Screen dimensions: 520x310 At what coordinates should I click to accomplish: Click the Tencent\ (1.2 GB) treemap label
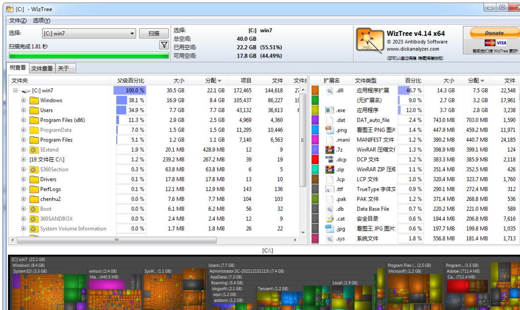click(273, 289)
